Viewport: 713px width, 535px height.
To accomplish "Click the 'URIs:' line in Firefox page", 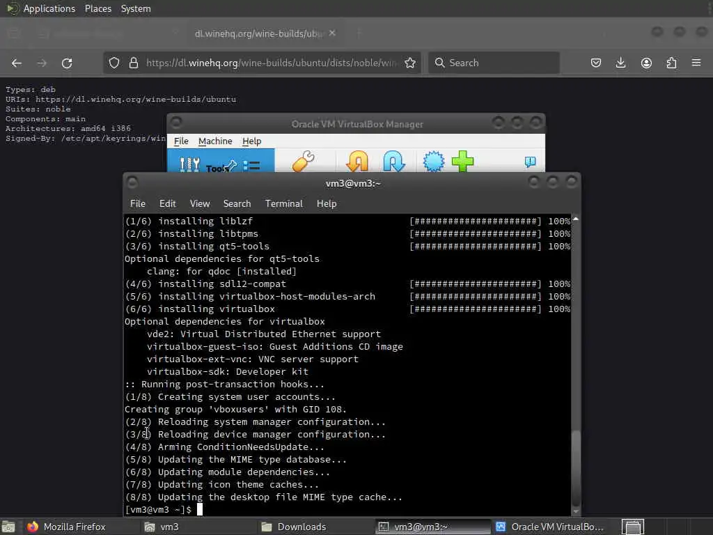I will pyautogui.click(x=121, y=99).
